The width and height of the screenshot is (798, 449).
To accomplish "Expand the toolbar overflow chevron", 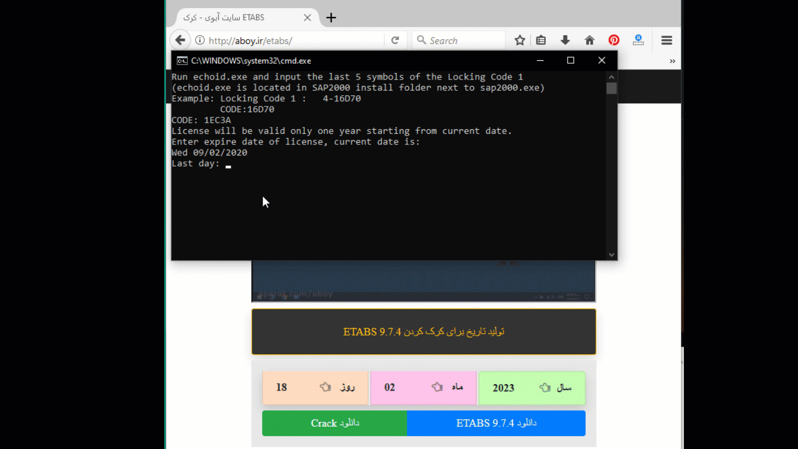I will [x=672, y=61].
